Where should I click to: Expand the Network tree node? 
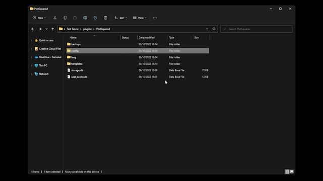pos(31,74)
